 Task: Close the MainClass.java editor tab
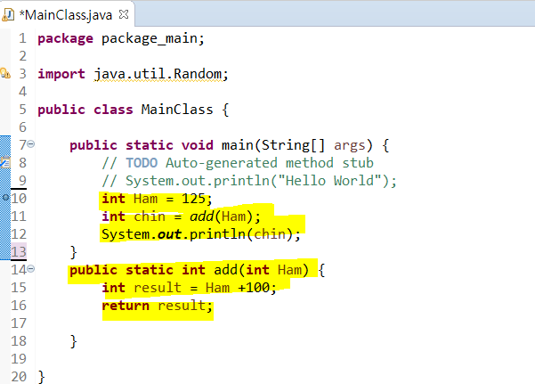coord(124,14)
